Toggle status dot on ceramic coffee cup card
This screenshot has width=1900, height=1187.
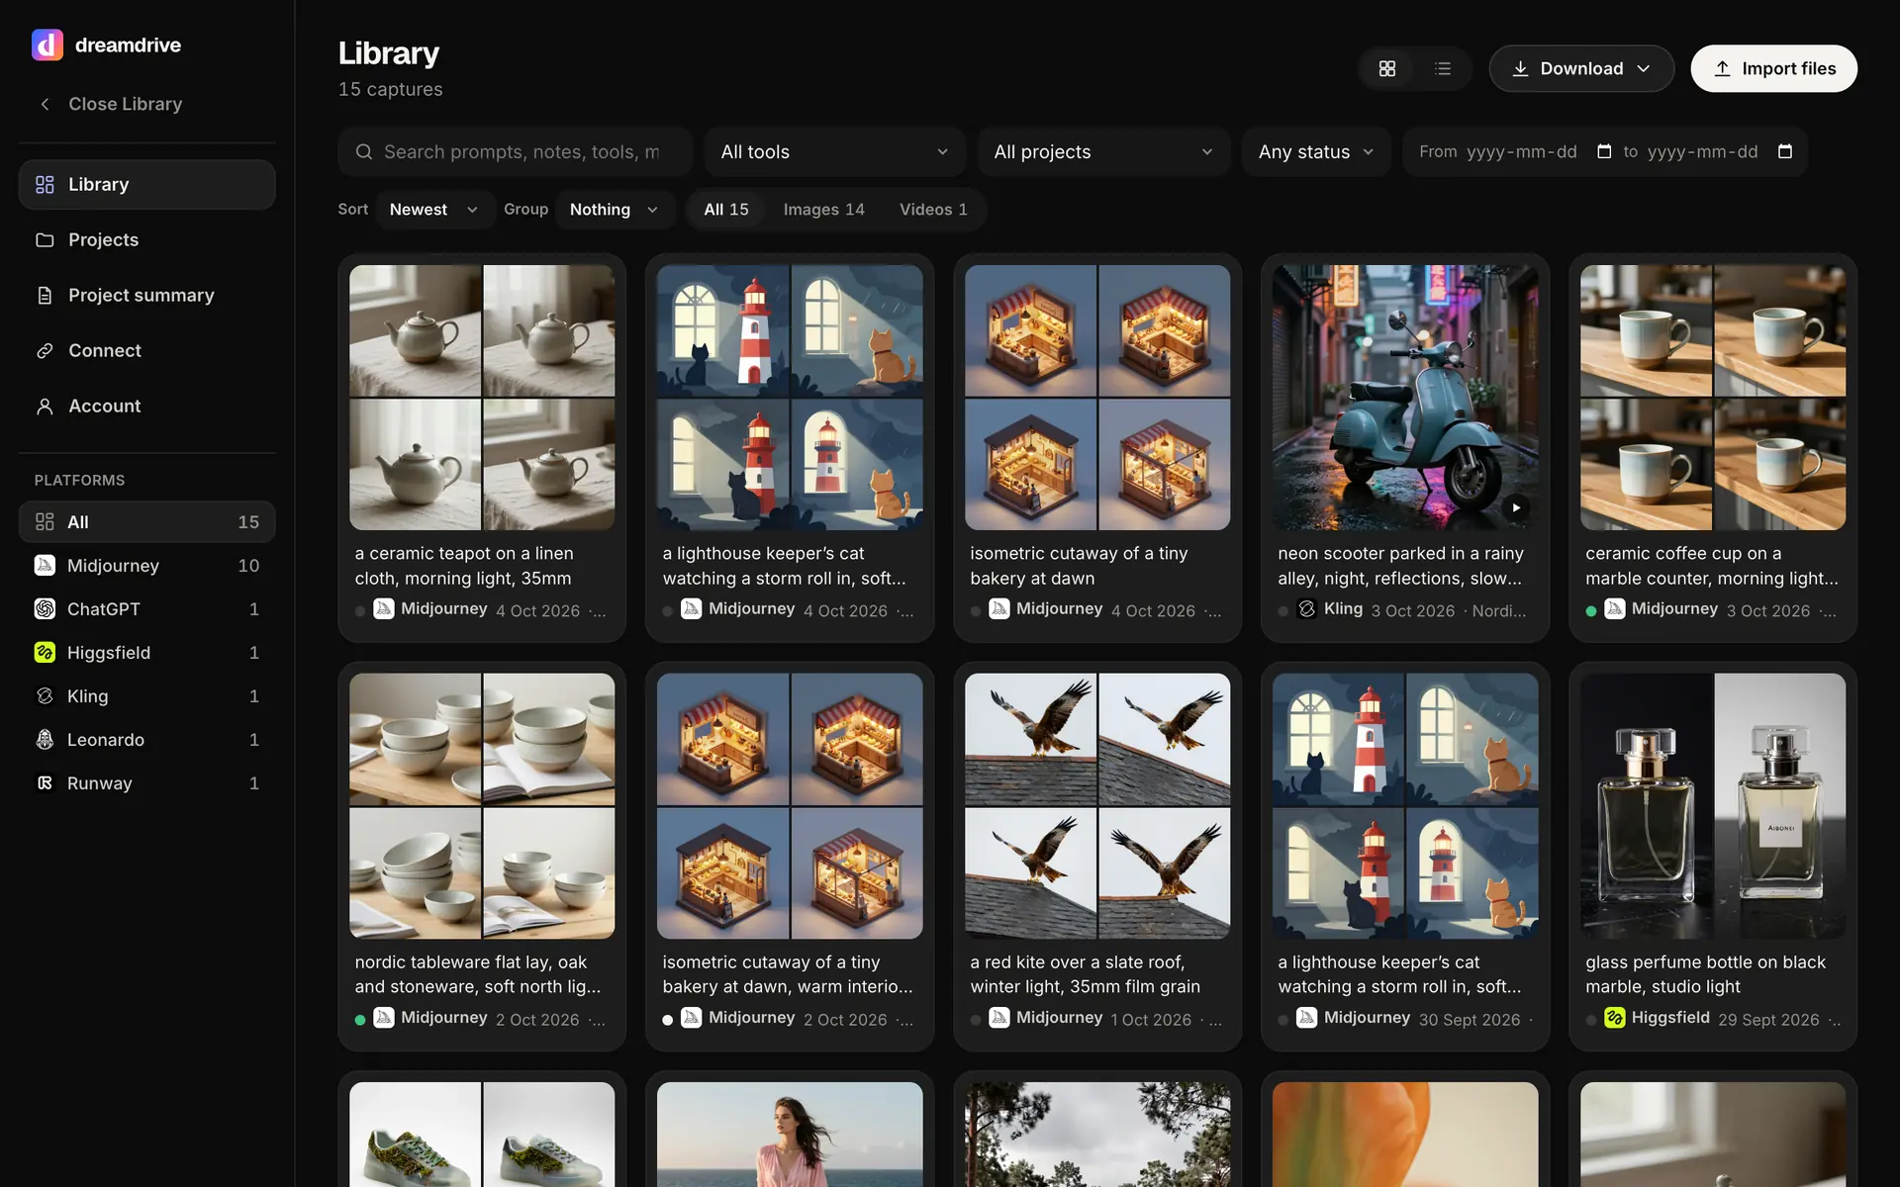(x=1591, y=611)
